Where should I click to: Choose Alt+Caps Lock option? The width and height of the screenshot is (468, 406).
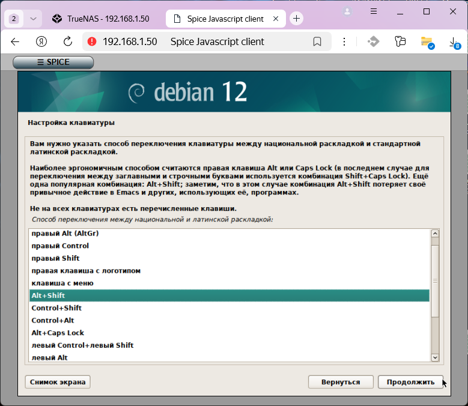pyautogui.click(x=229, y=333)
